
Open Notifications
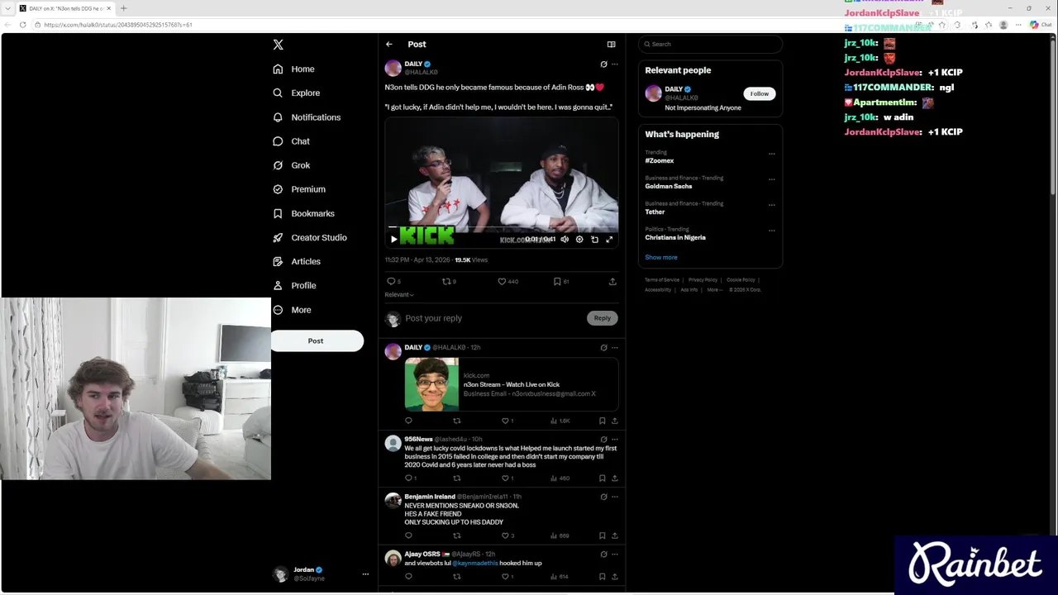point(306,117)
